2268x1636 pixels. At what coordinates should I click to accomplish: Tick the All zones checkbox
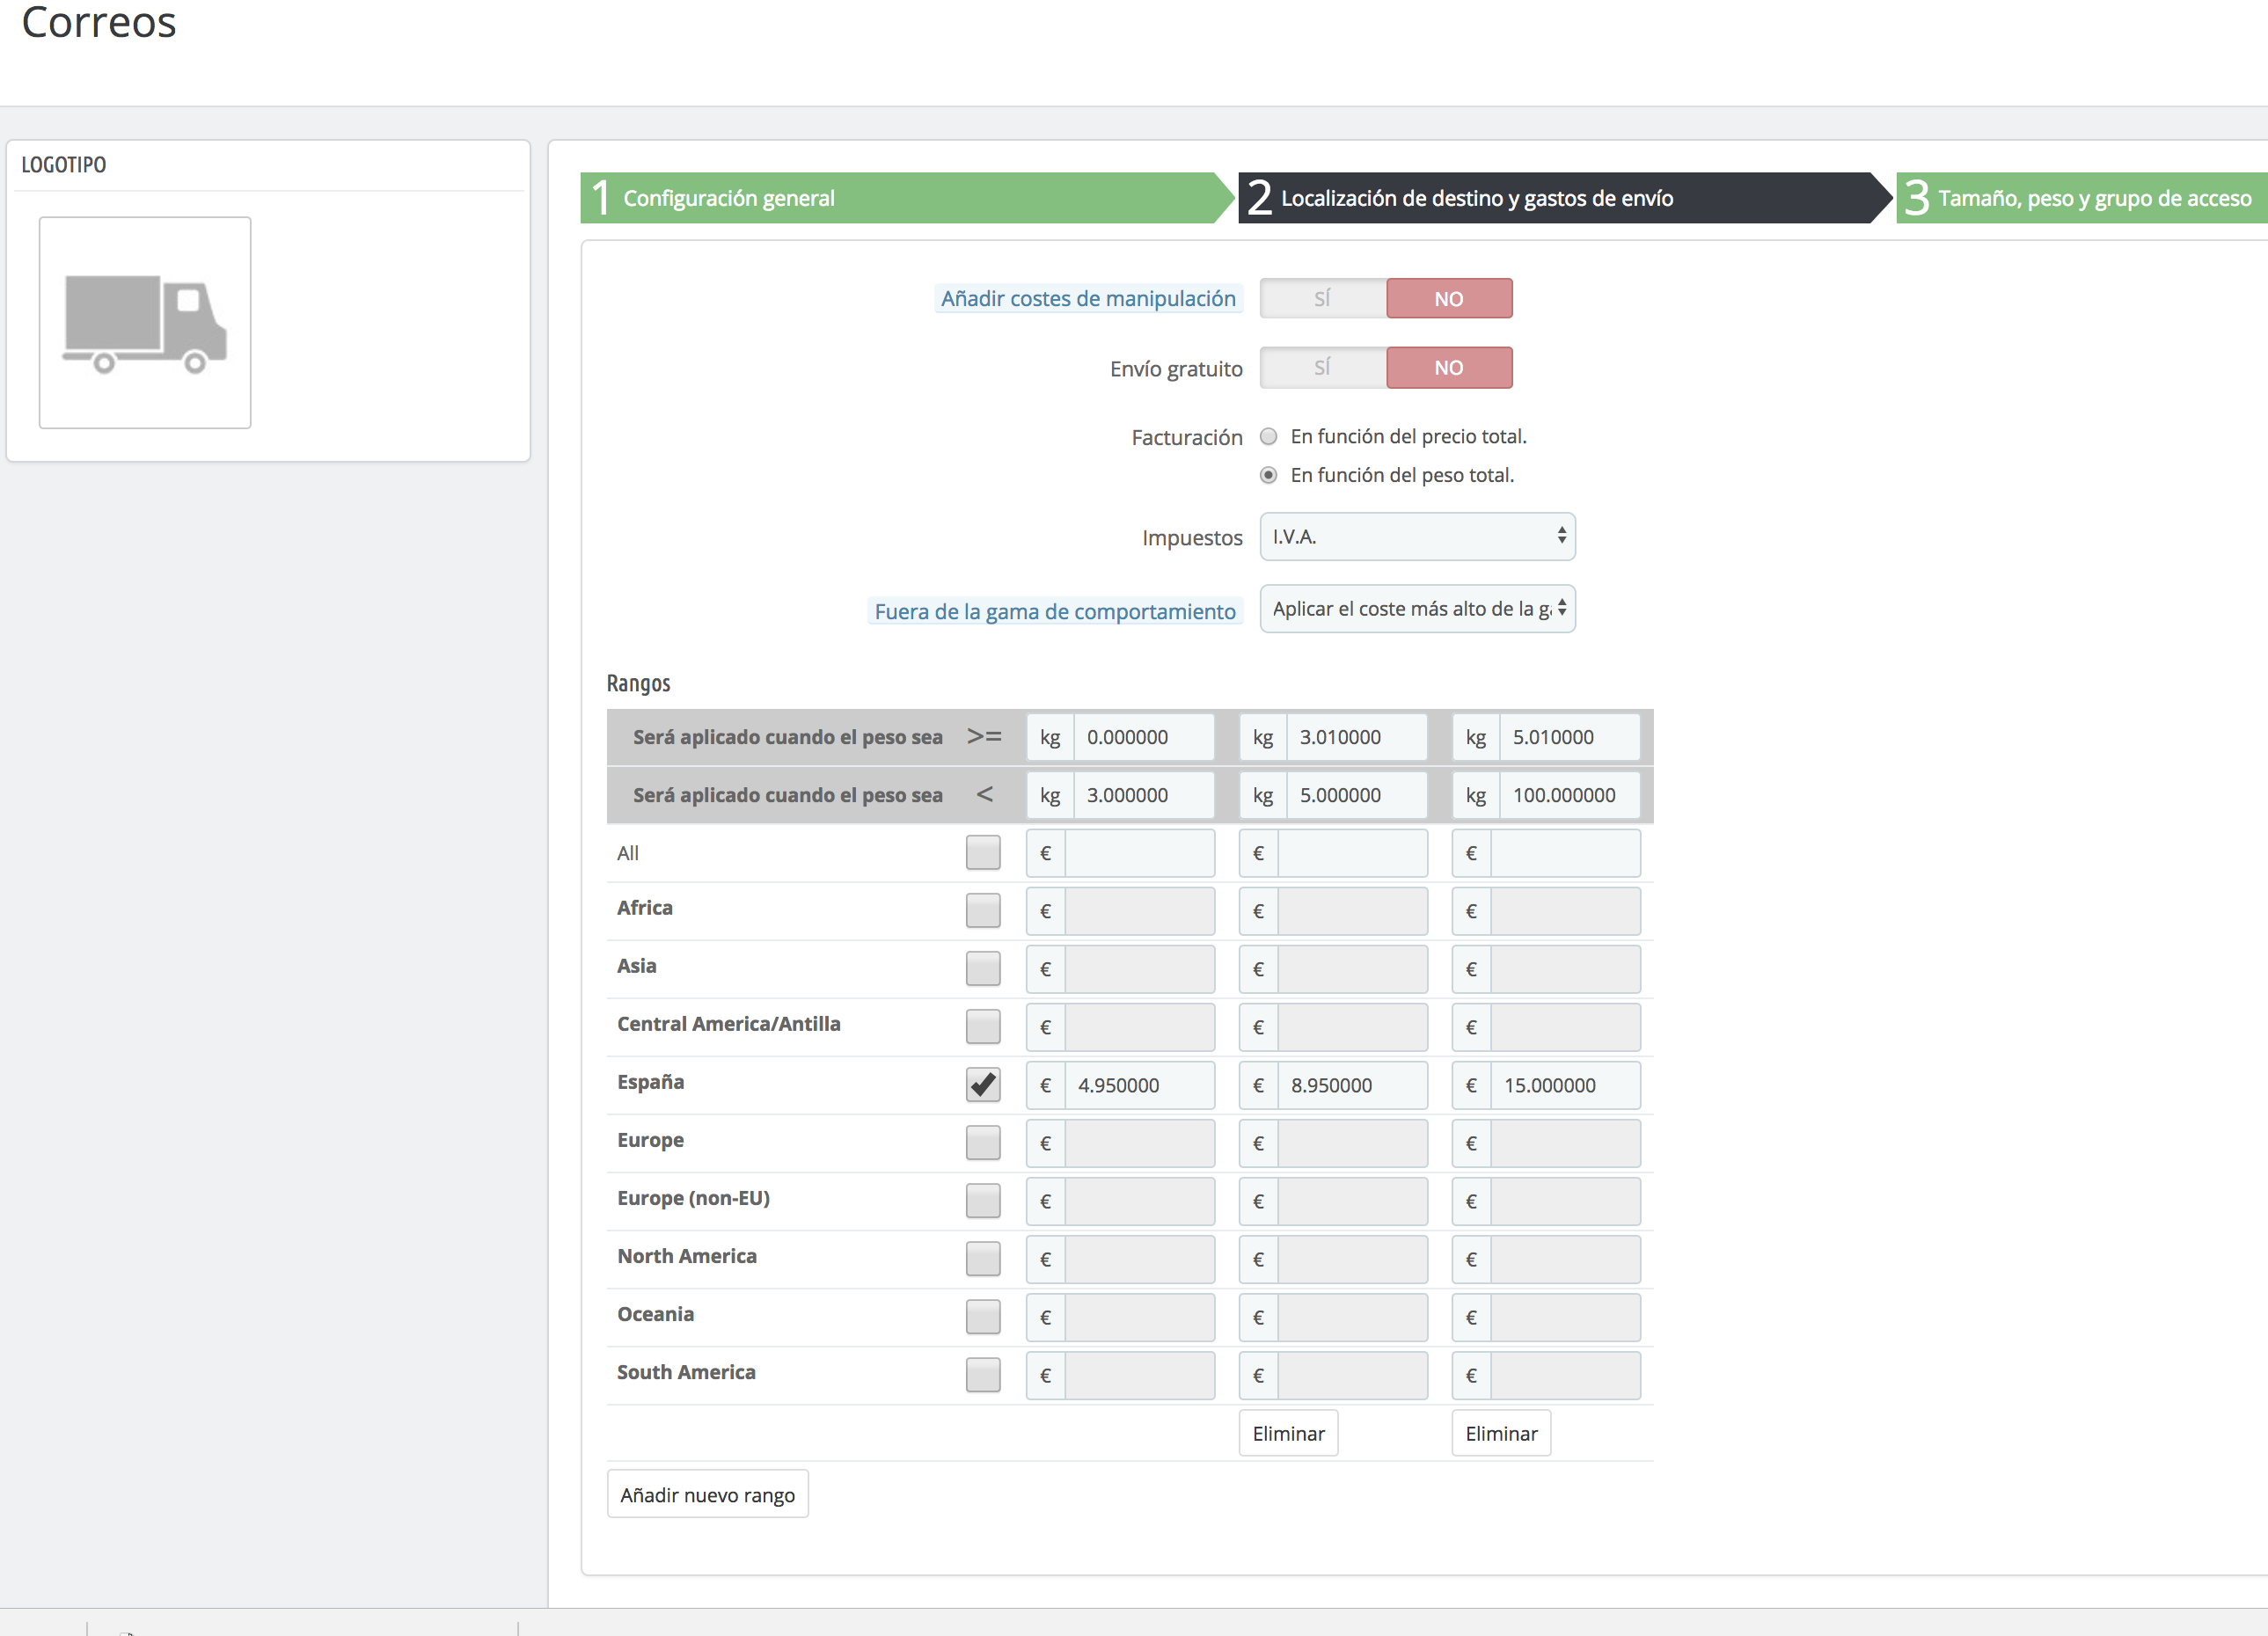[983, 852]
